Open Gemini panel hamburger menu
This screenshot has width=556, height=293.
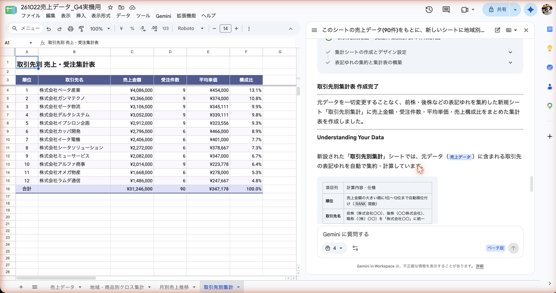[314, 30]
